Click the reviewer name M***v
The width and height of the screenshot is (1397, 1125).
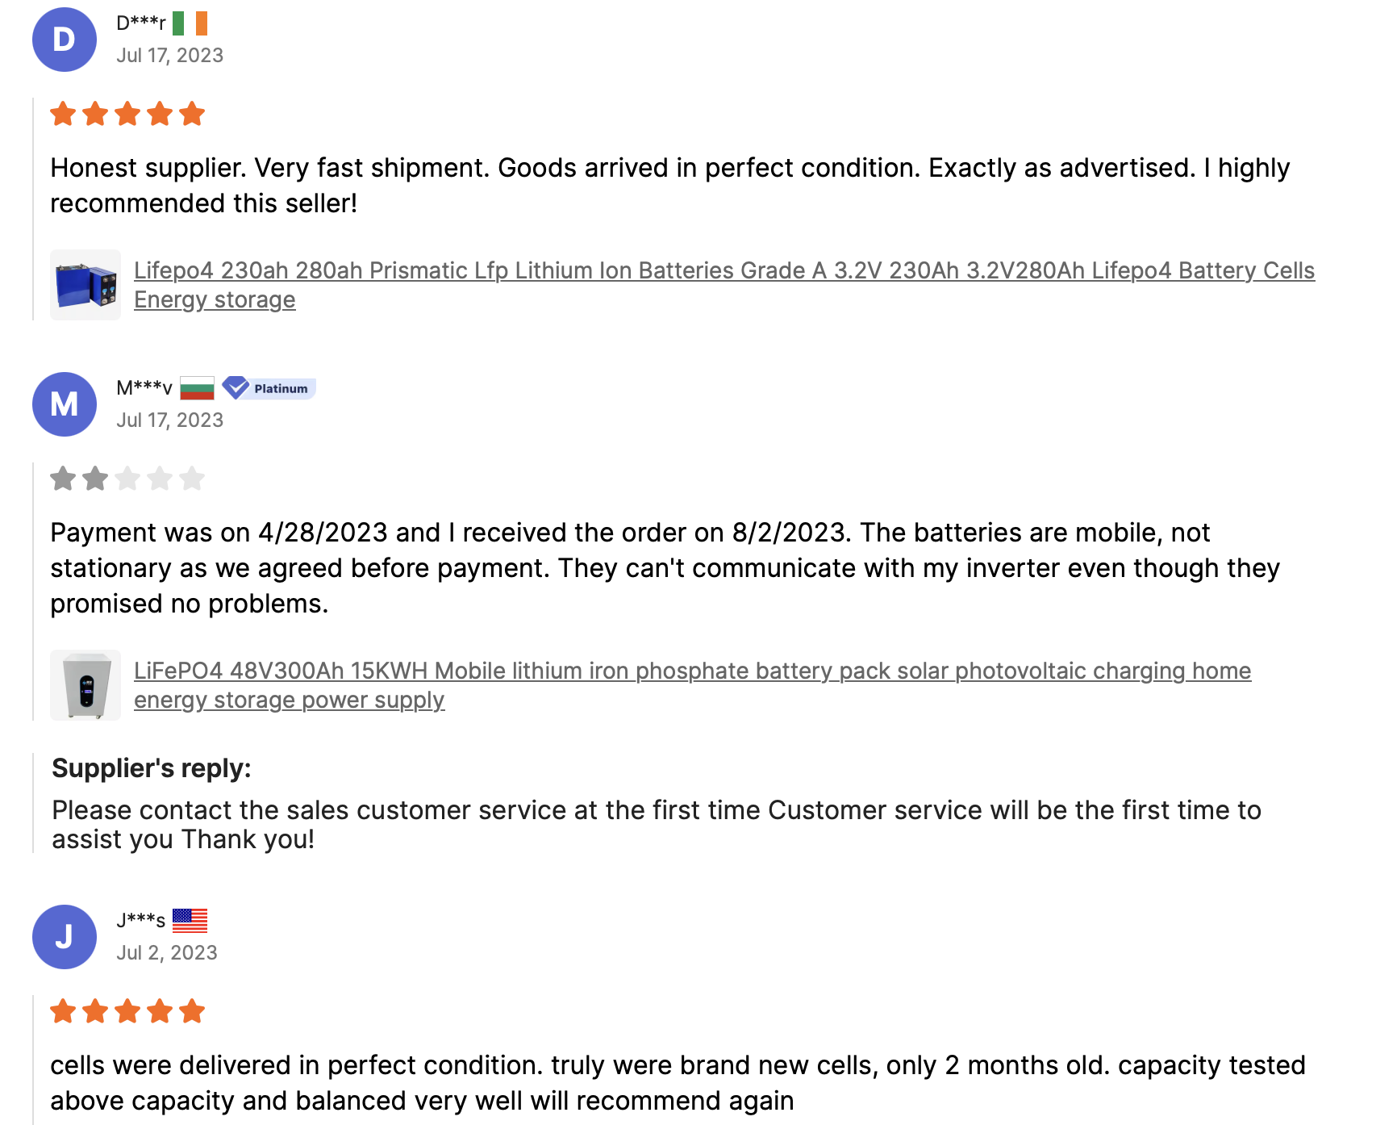144,388
